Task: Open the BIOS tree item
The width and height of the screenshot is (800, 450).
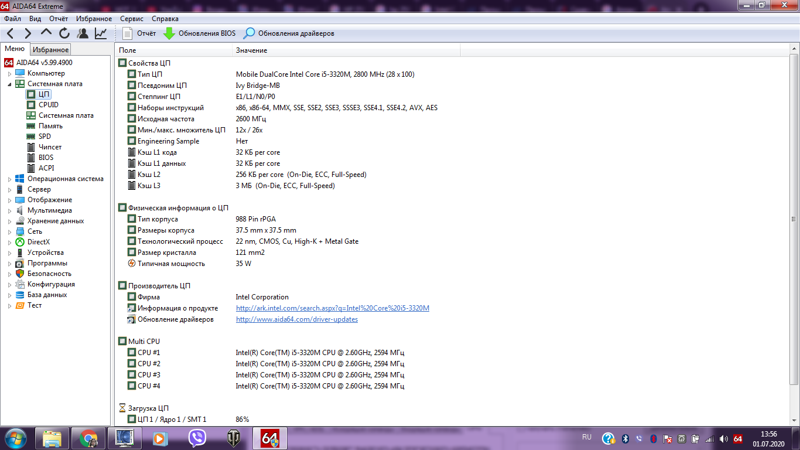Action: pyautogui.click(x=46, y=158)
